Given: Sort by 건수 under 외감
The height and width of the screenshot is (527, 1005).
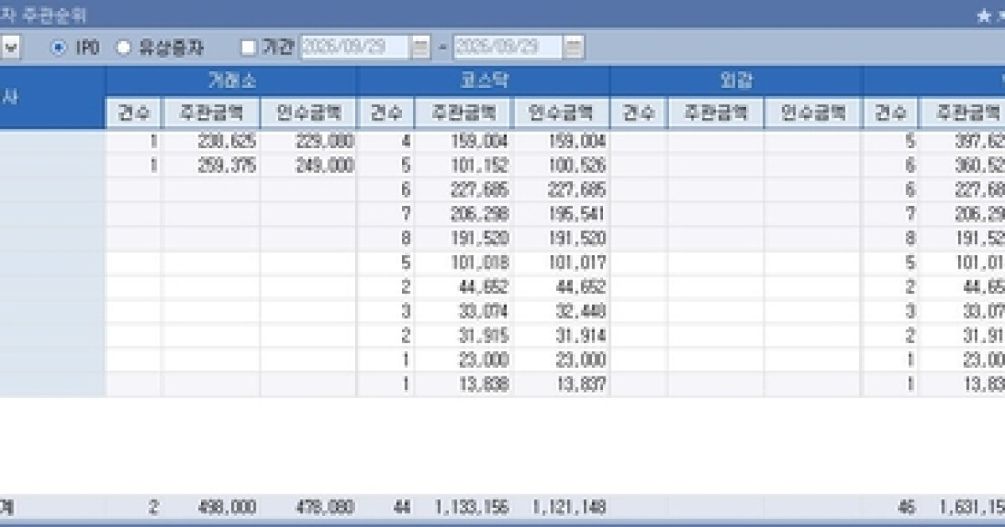Looking at the screenshot, I should pyautogui.click(x=638, y=112).
